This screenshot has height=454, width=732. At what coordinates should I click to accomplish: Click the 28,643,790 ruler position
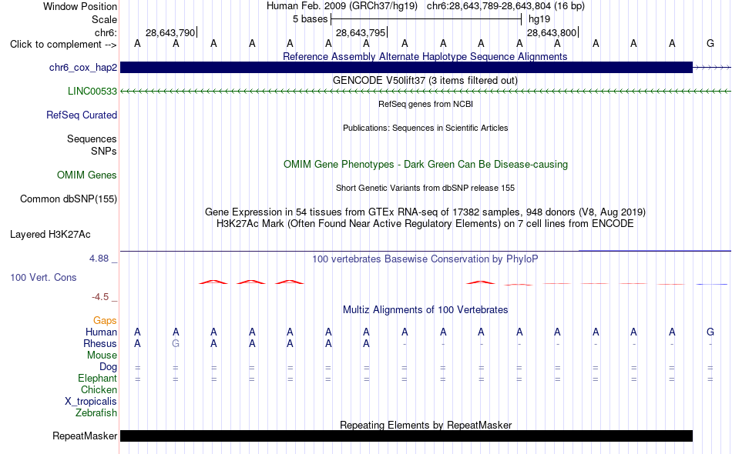tap(170, 32)
